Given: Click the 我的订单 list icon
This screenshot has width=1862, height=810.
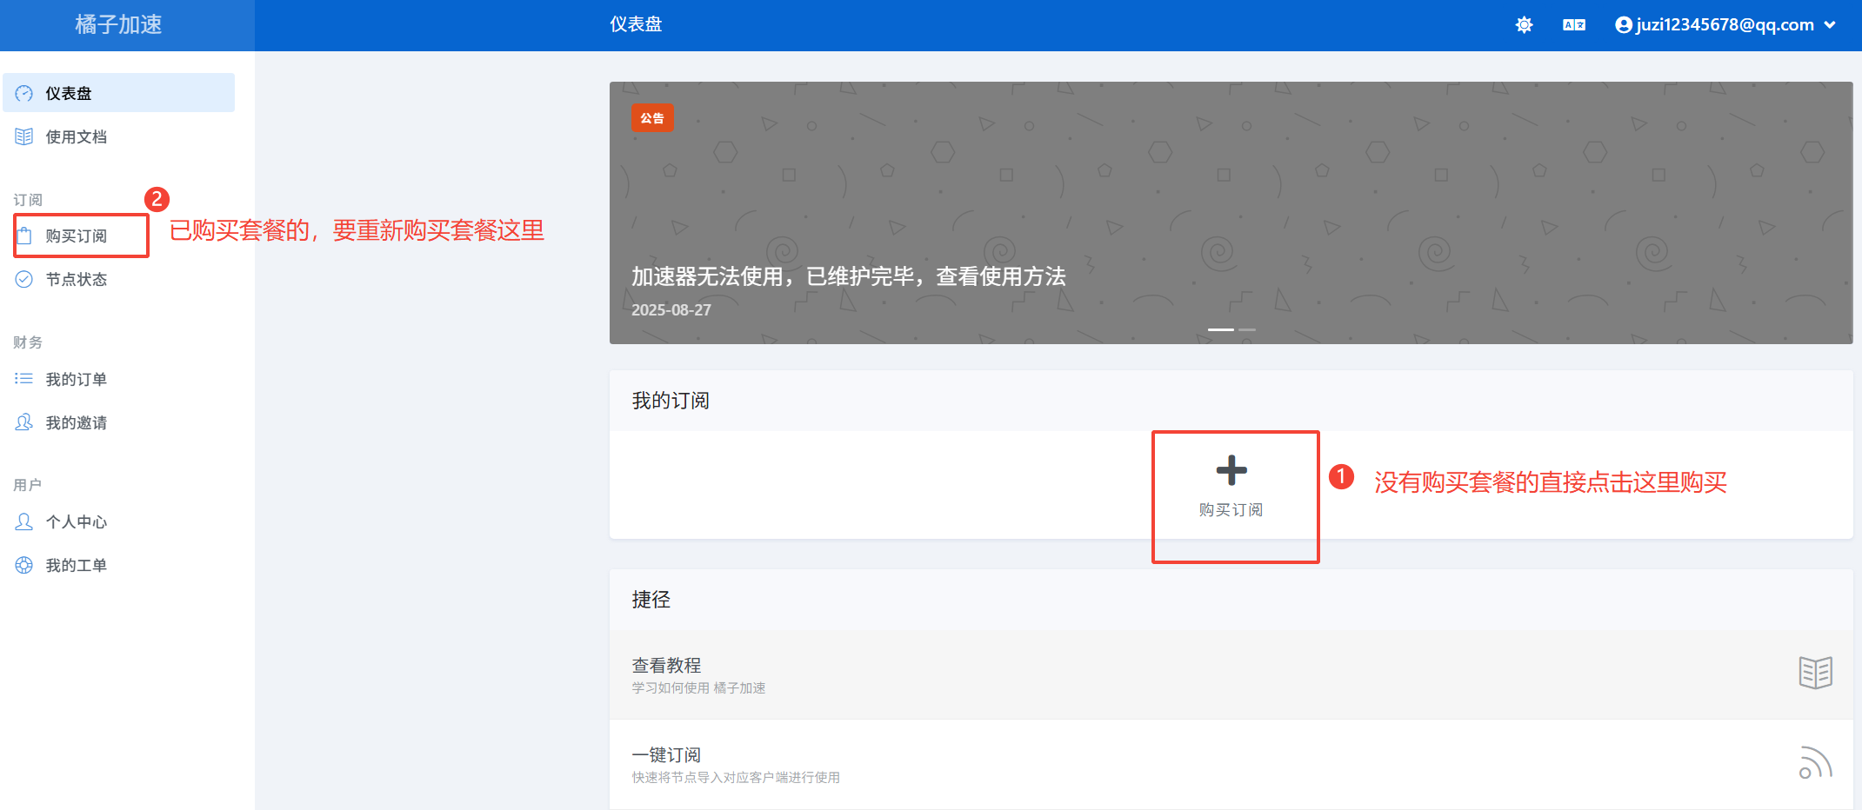Looking at the screenshot, I should (24, 379).
